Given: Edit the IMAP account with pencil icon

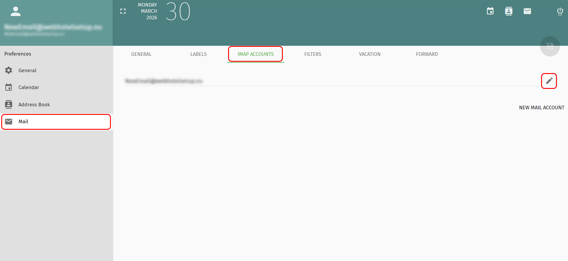Looking at the screenshot, I should click(x=549, y=81).
